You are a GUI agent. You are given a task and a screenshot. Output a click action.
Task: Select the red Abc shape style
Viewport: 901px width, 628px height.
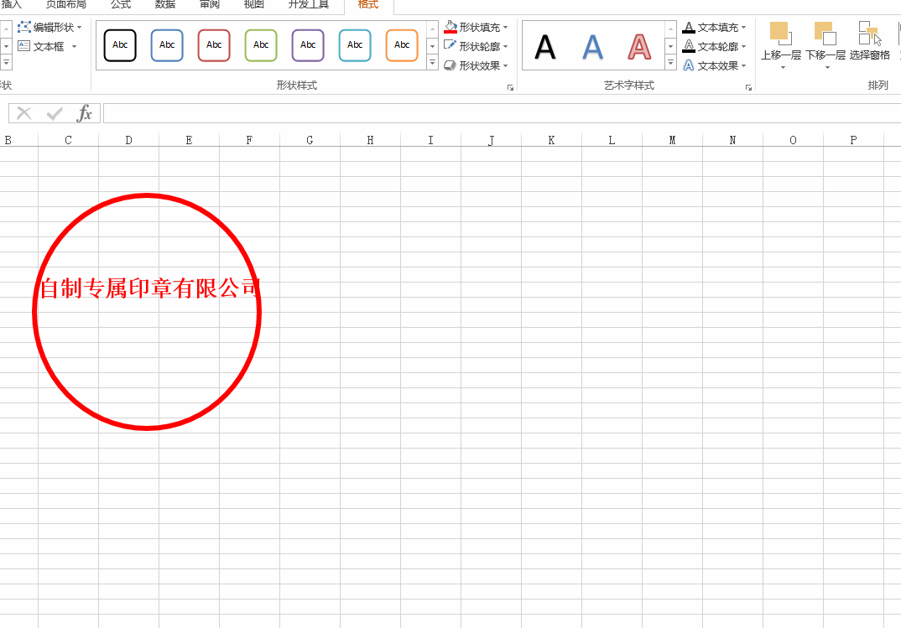[213, 45]
